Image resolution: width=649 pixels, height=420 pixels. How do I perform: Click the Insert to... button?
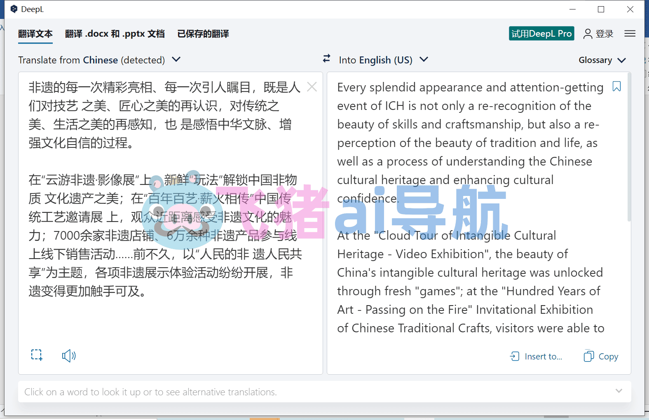coord(536,356)
